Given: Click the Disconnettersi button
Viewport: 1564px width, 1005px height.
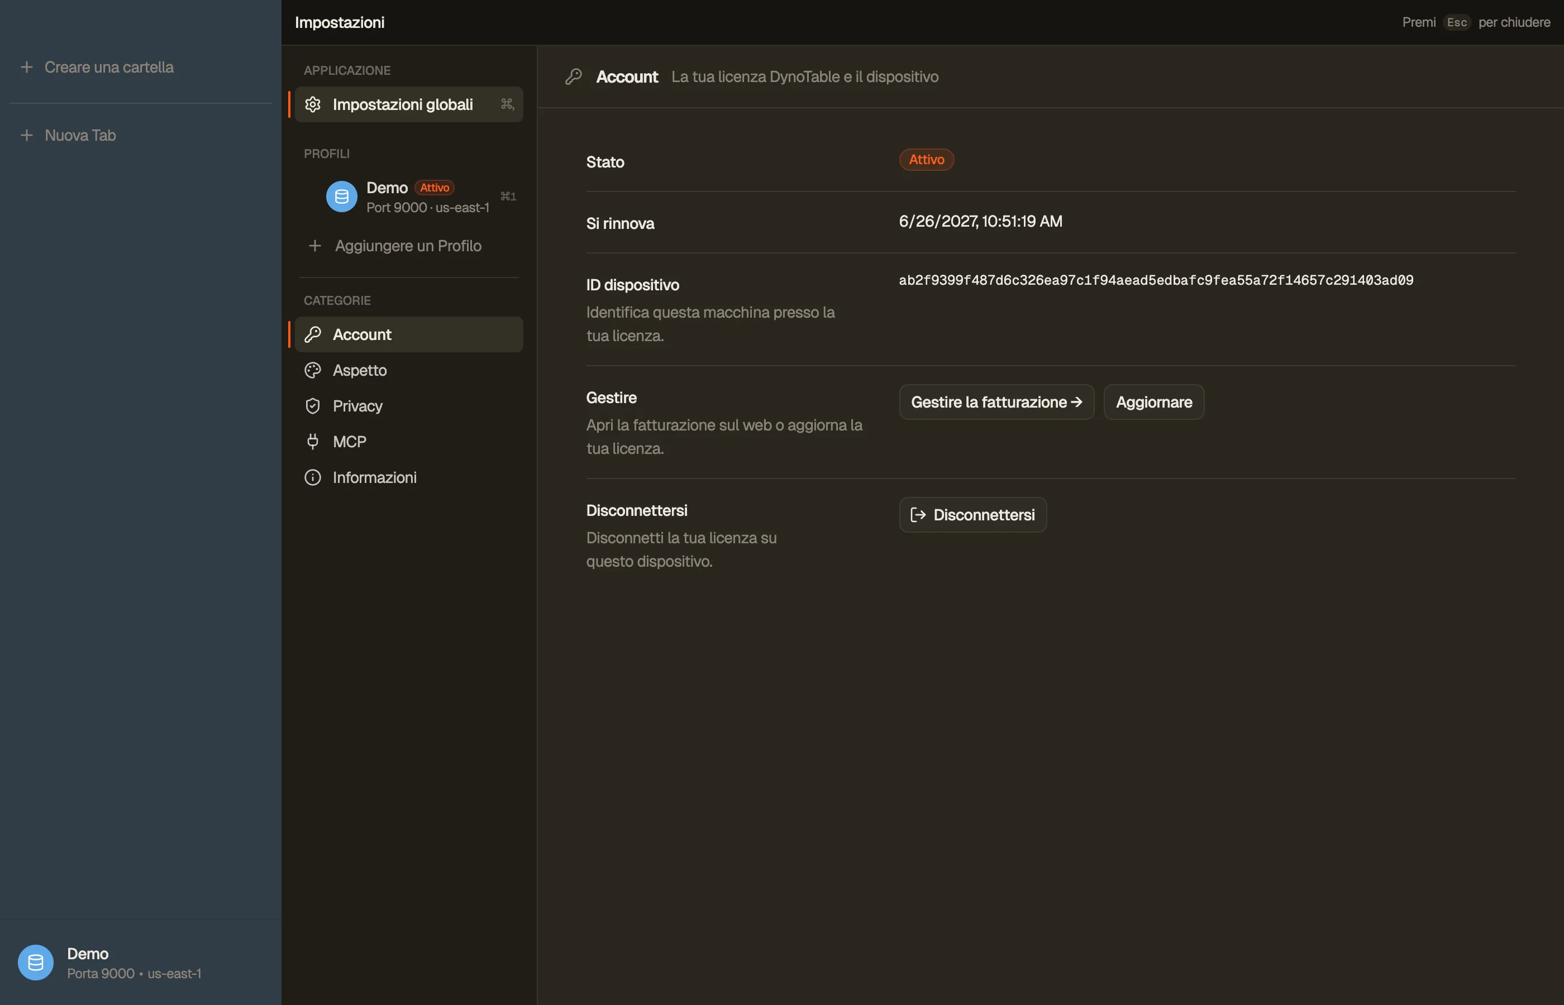Looking at the screenshot, I should click(972, 515).
